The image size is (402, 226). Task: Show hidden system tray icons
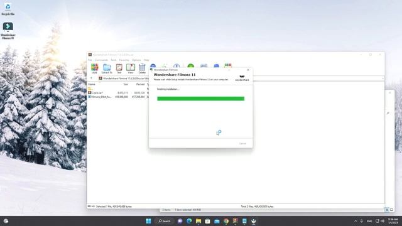pos(356,221)
